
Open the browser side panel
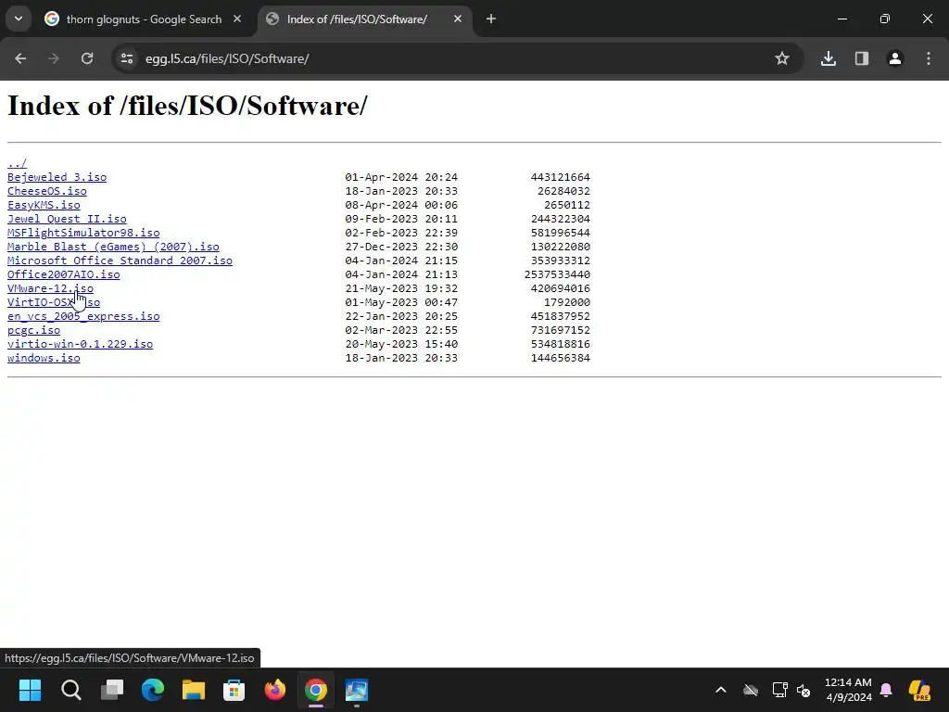click(862, 58)
